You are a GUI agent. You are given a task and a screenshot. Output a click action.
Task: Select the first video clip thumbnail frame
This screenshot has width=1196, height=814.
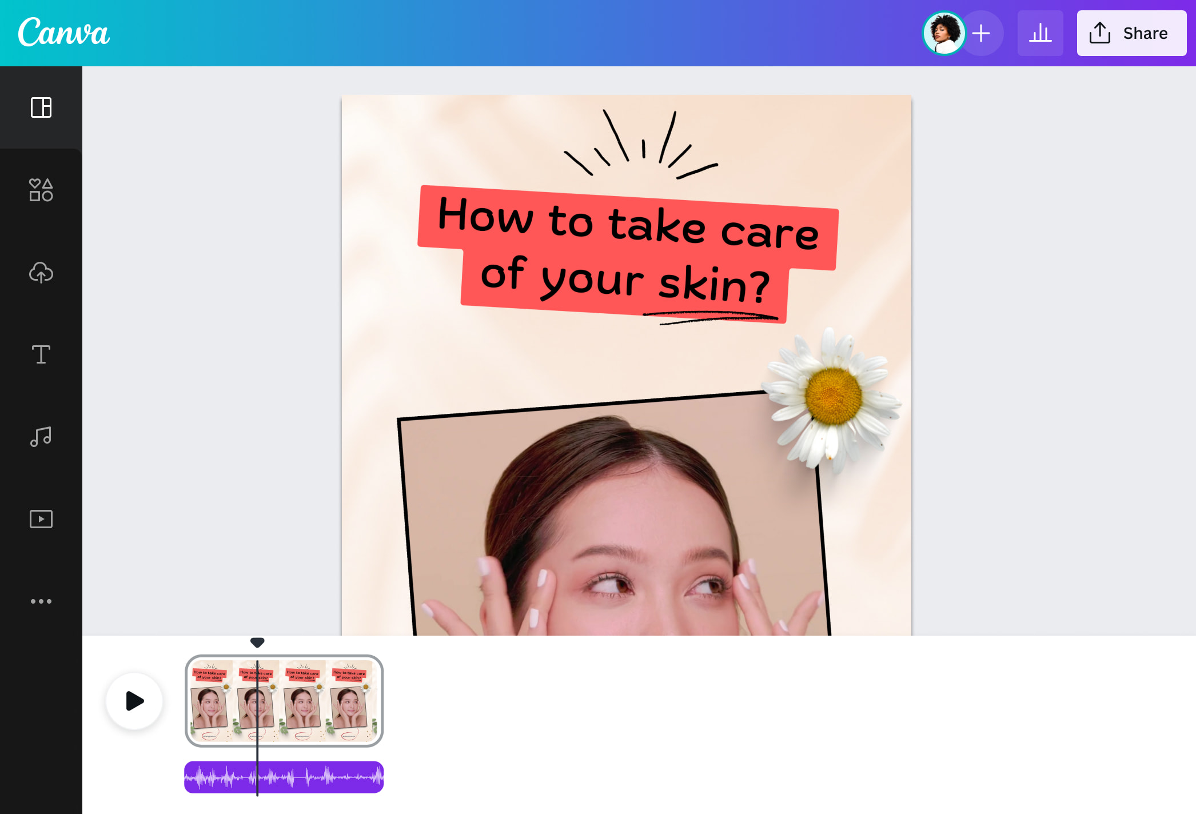point(210,701)
